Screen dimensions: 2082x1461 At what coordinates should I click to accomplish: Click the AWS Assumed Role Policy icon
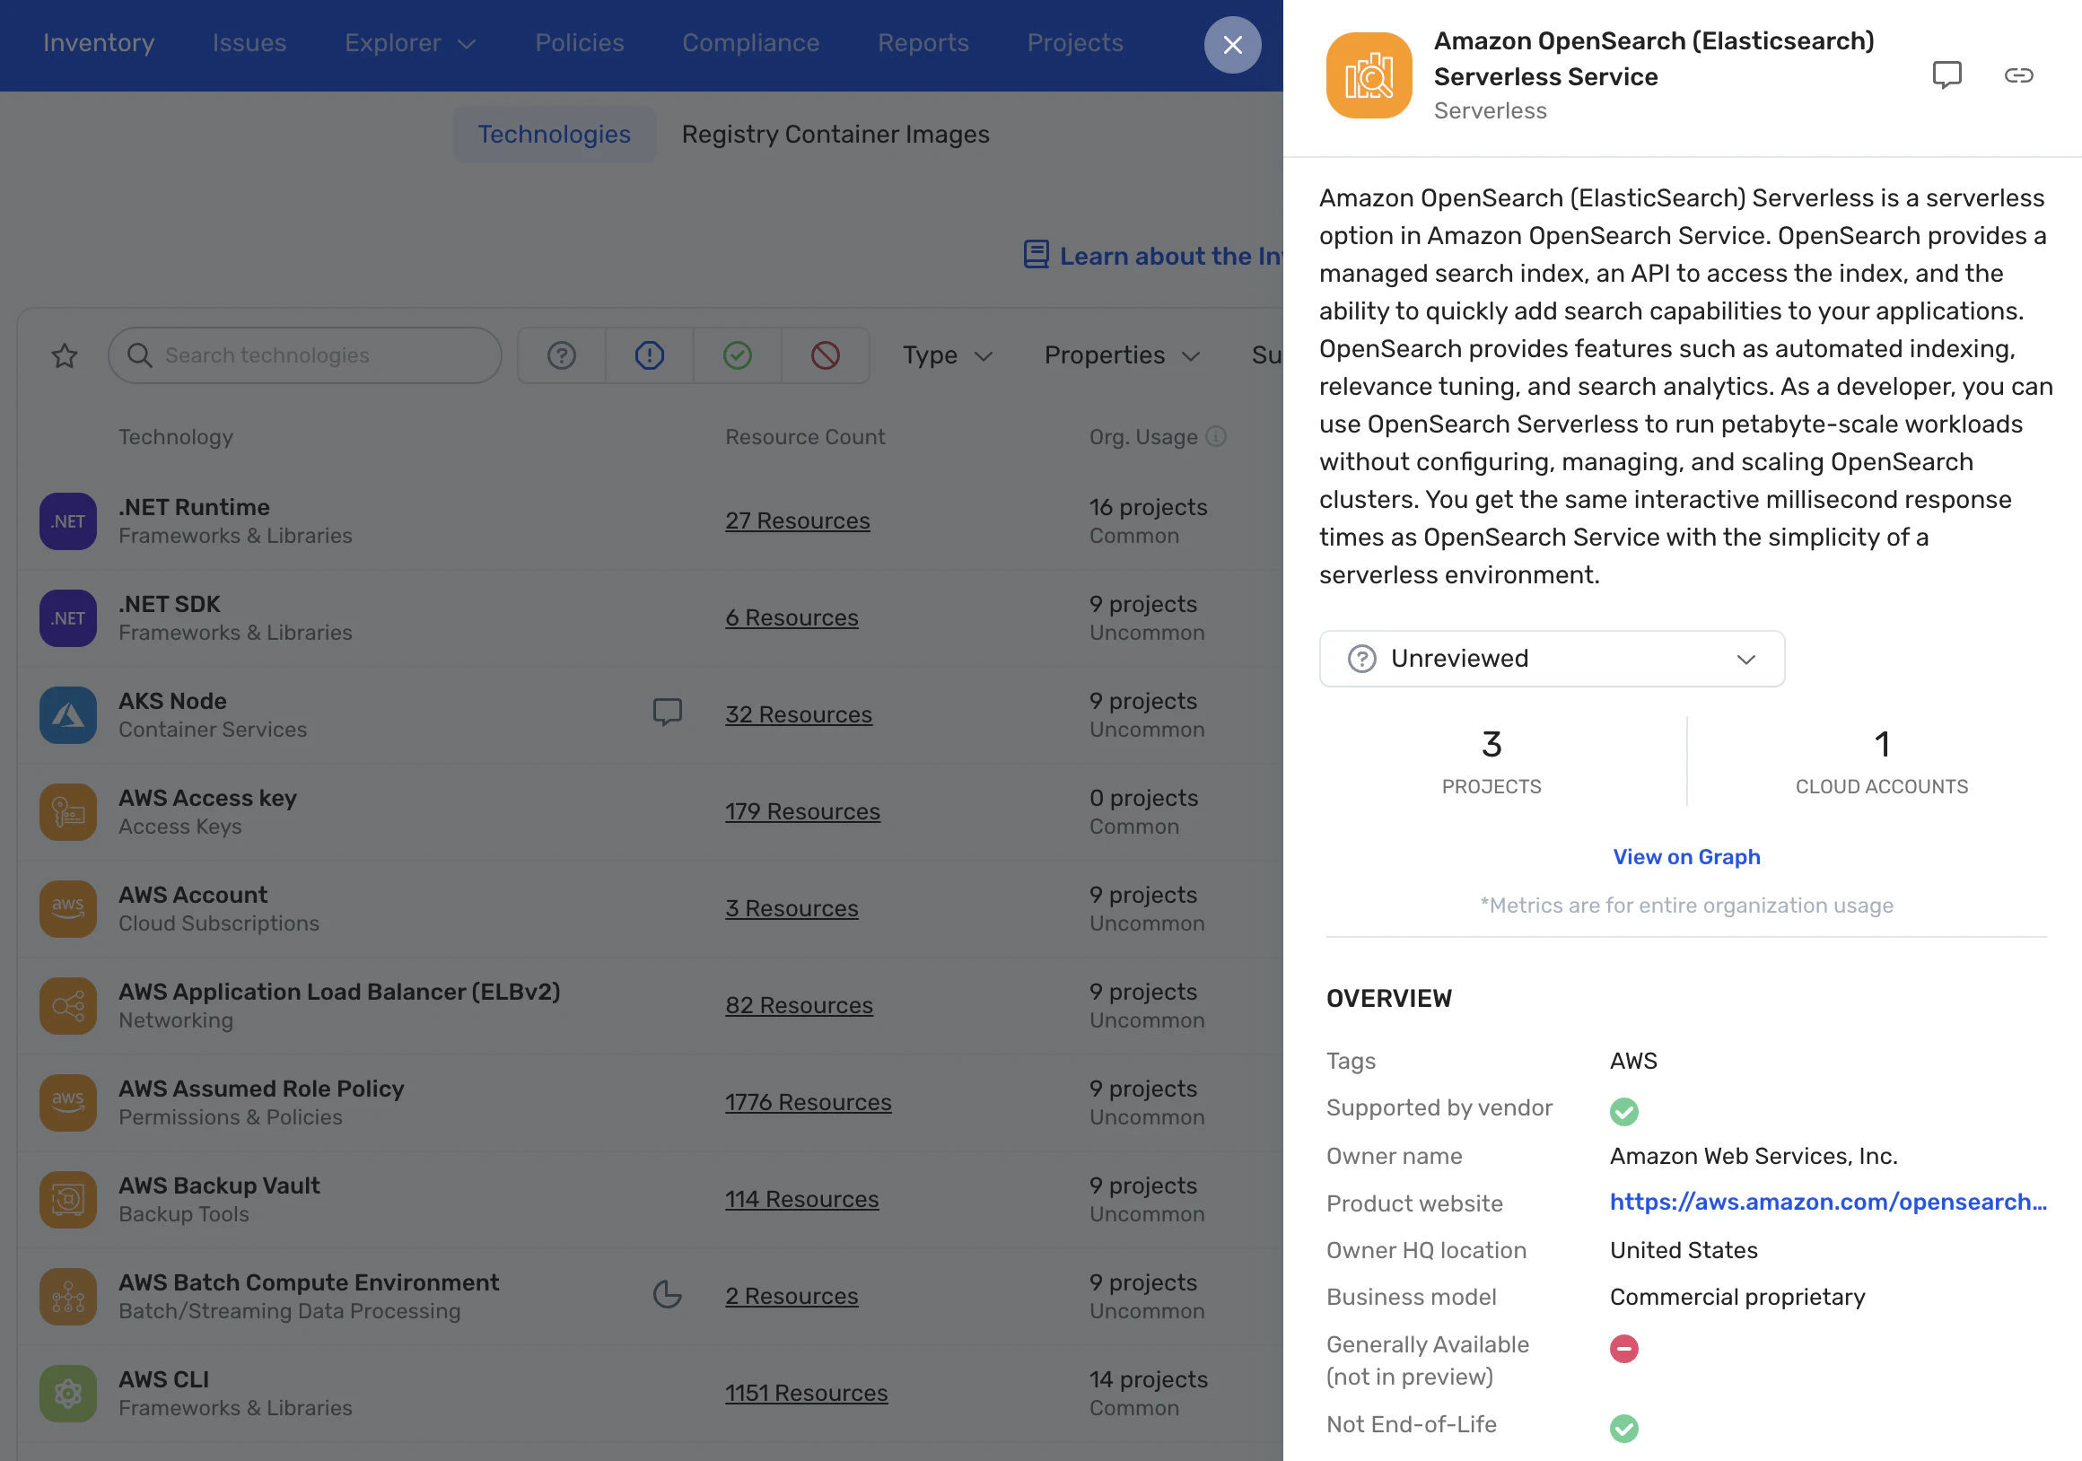pos(68,1104)
